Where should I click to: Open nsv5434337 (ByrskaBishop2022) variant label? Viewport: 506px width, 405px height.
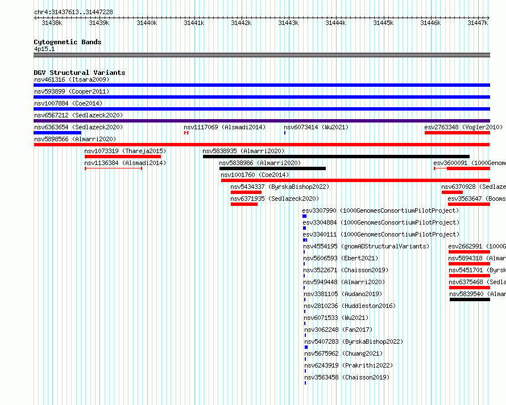(x=280, y=187)
